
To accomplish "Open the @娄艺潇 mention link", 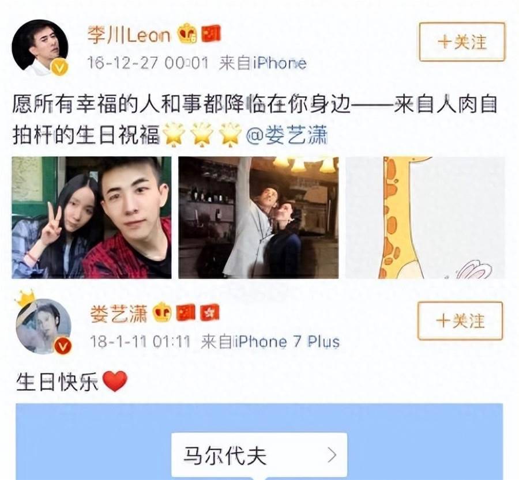I will (x=287, y=135).
